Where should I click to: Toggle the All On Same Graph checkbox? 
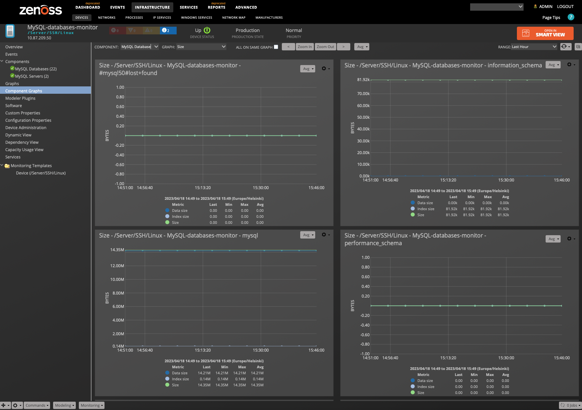coord(276,47)
